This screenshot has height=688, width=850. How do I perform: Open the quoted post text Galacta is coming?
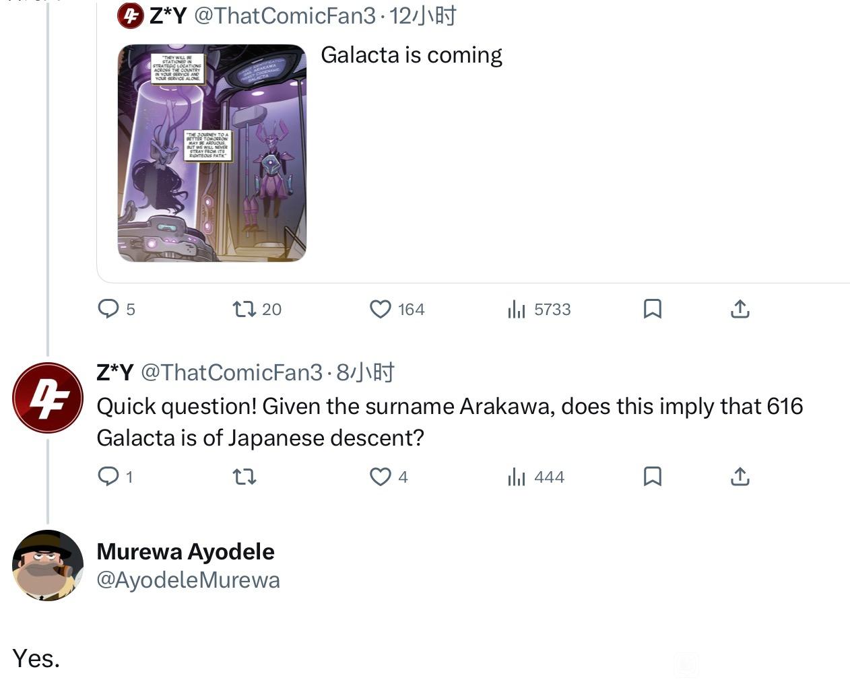tap(412, 55)
